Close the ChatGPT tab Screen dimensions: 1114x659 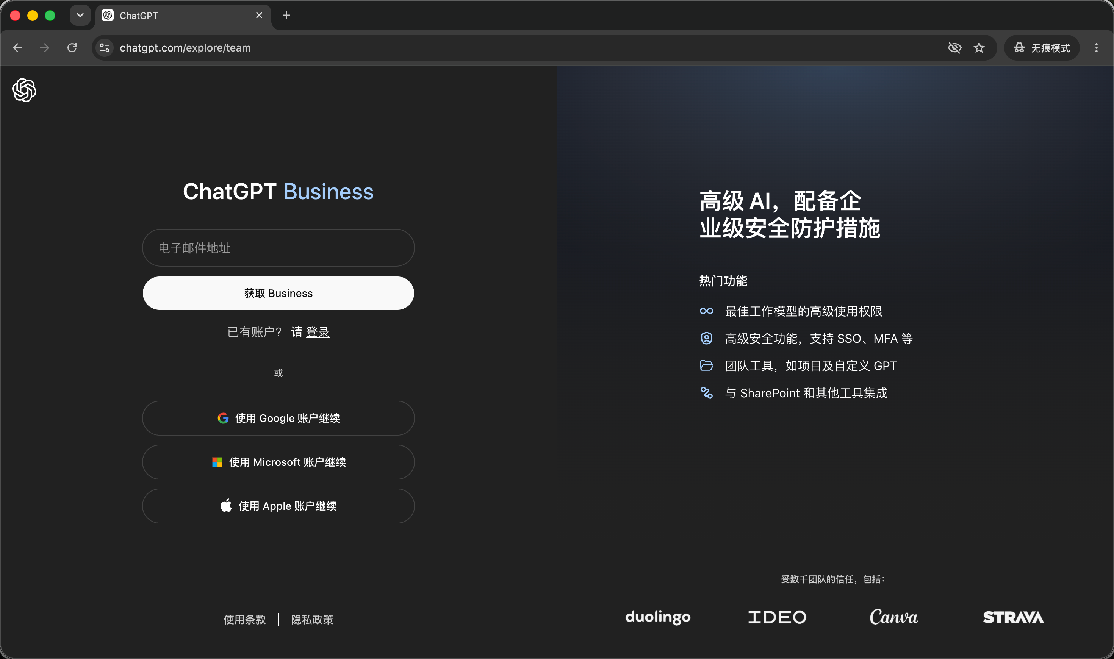pyautogui.click(x=260, y=16)
